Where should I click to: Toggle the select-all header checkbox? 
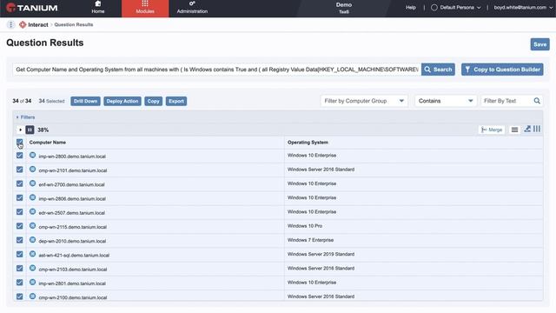click(19, 143)
